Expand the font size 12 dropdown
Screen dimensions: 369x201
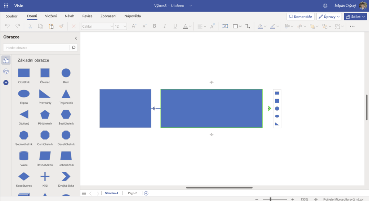tap(120, 26)
